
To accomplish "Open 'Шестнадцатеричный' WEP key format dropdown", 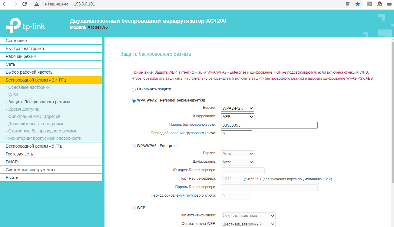I will pos(248,224).
